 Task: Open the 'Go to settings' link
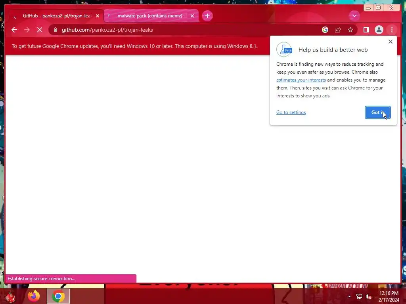[x=291, y=112]
